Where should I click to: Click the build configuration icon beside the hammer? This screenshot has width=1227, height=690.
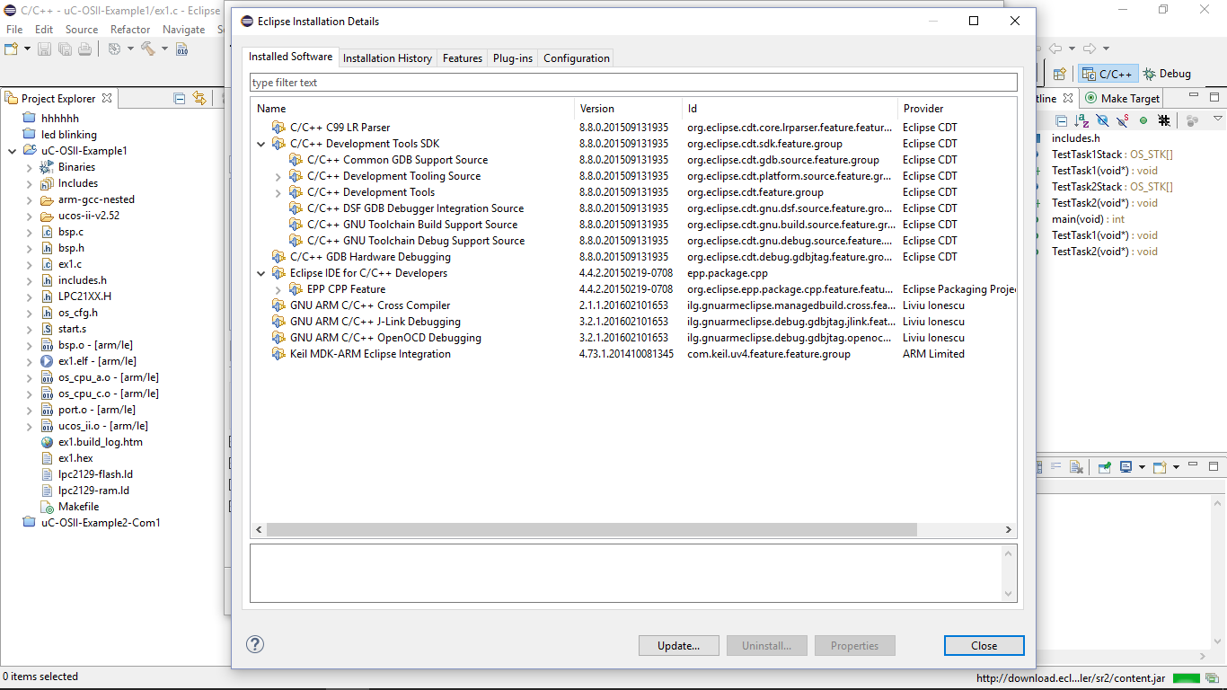pos(115,49)
